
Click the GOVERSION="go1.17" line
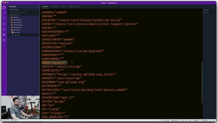pyautogui.click(x=58, y=97)
